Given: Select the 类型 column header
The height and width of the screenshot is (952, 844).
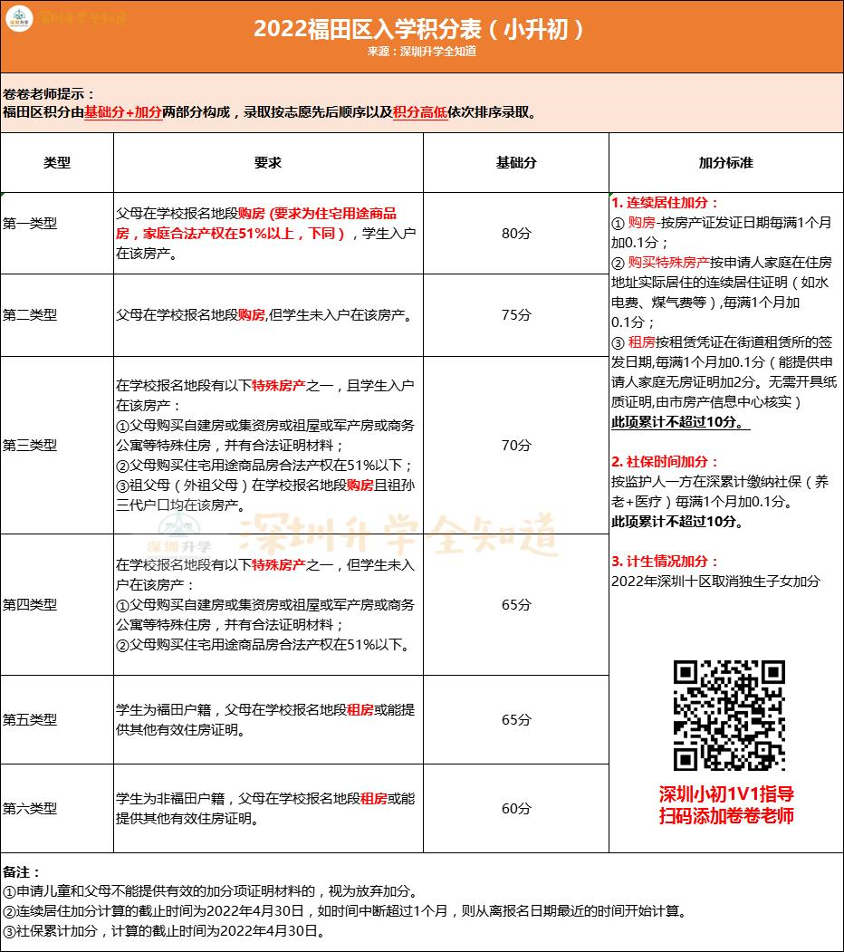Looking at the screenshot, I should (57, 163).
